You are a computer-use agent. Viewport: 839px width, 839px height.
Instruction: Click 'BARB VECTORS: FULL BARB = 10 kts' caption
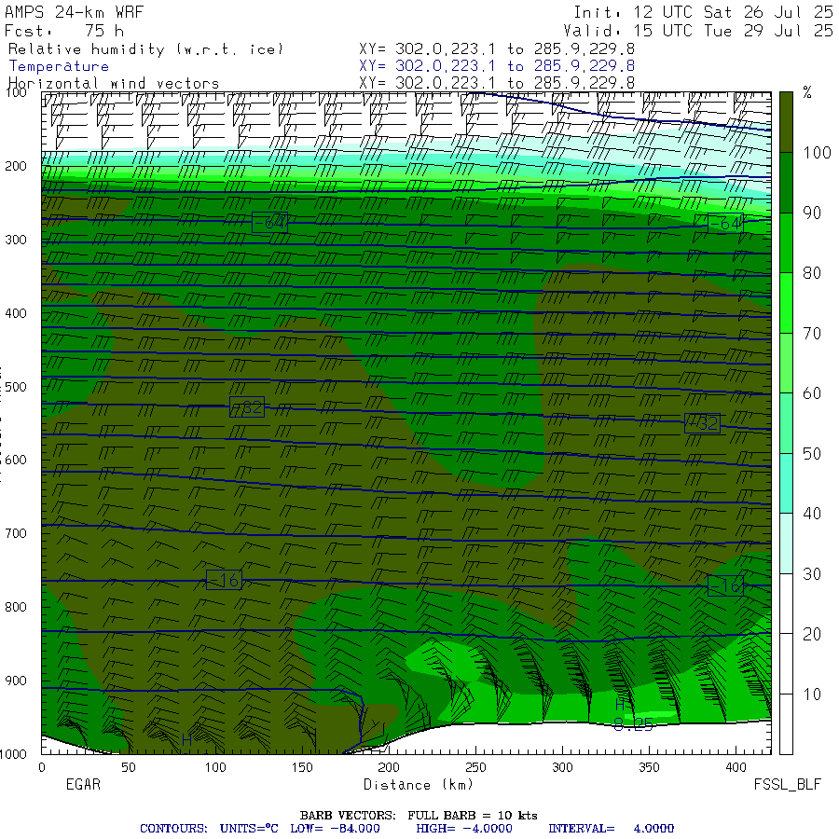[419, 816]
